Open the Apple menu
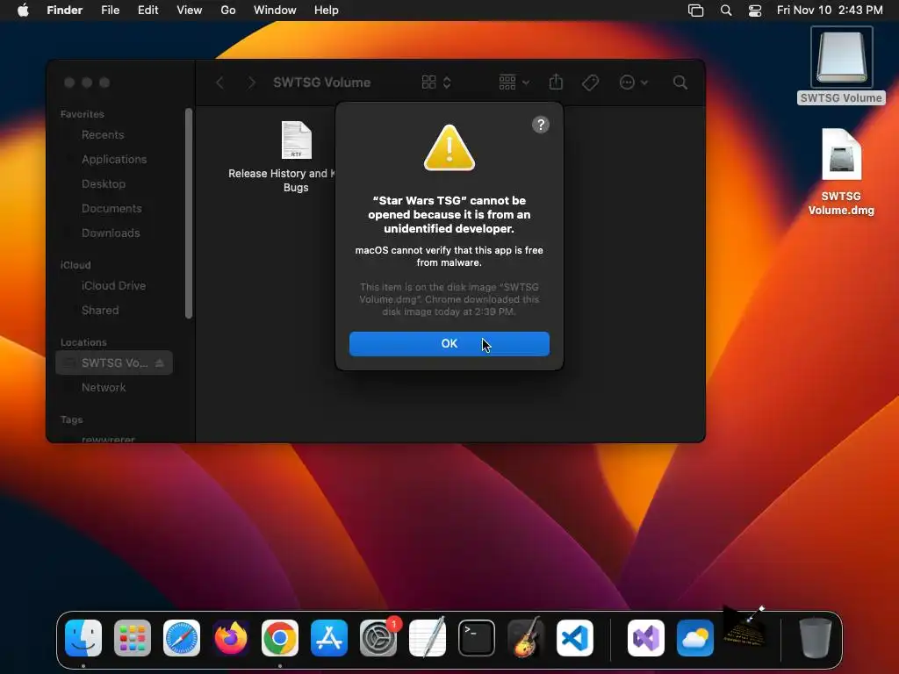This screenshot has width=899, height=674. coord(23,11)
